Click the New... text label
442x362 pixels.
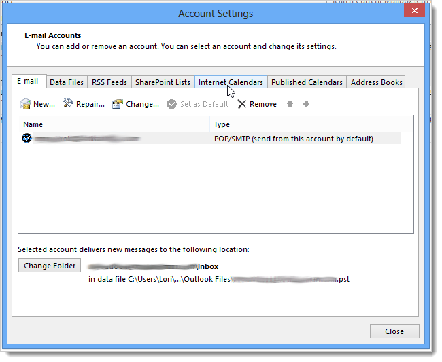pos(44,104)
